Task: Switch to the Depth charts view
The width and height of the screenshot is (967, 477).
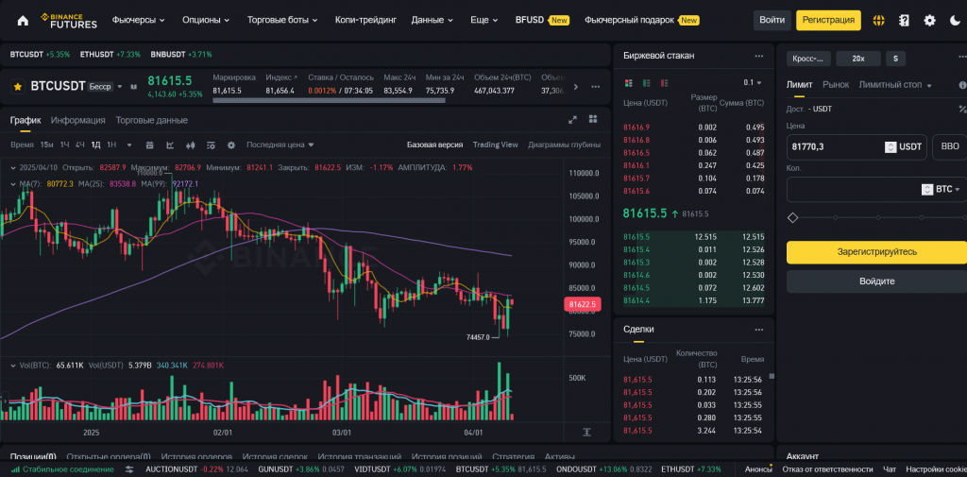Action: [565, 145]
